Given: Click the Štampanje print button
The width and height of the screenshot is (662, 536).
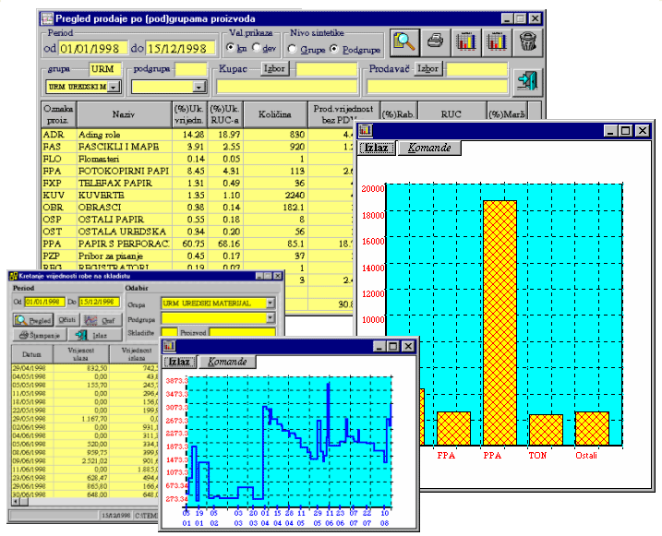Looking at the screenshot, I should click(38, 334).
